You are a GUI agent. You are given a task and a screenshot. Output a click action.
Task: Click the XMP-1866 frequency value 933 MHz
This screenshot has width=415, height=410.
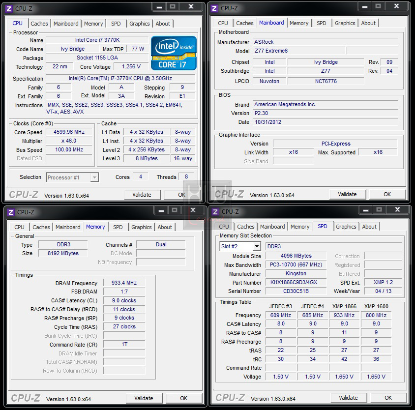pyautogui.click(x=344, y=315)
